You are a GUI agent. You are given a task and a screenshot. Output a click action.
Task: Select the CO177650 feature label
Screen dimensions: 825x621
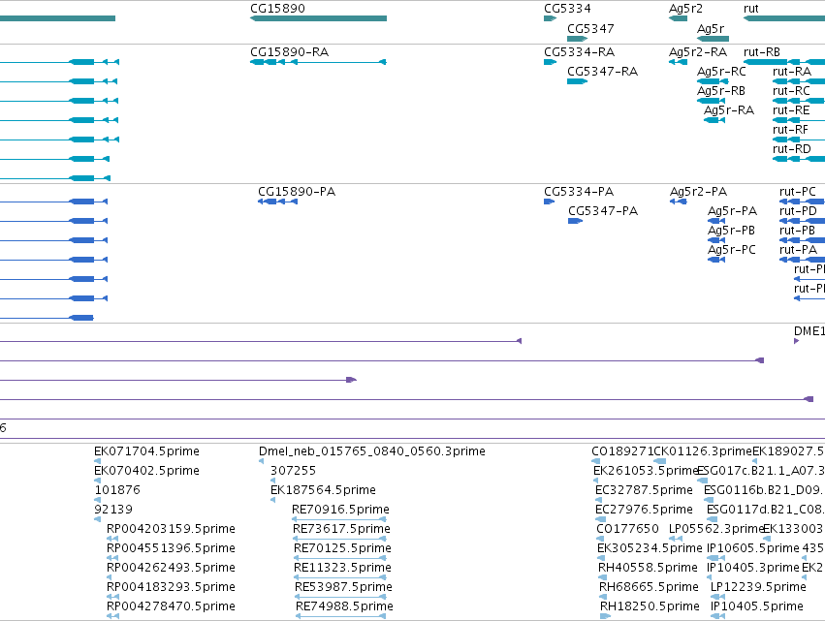pyautogui.click(x=627, y=529)
